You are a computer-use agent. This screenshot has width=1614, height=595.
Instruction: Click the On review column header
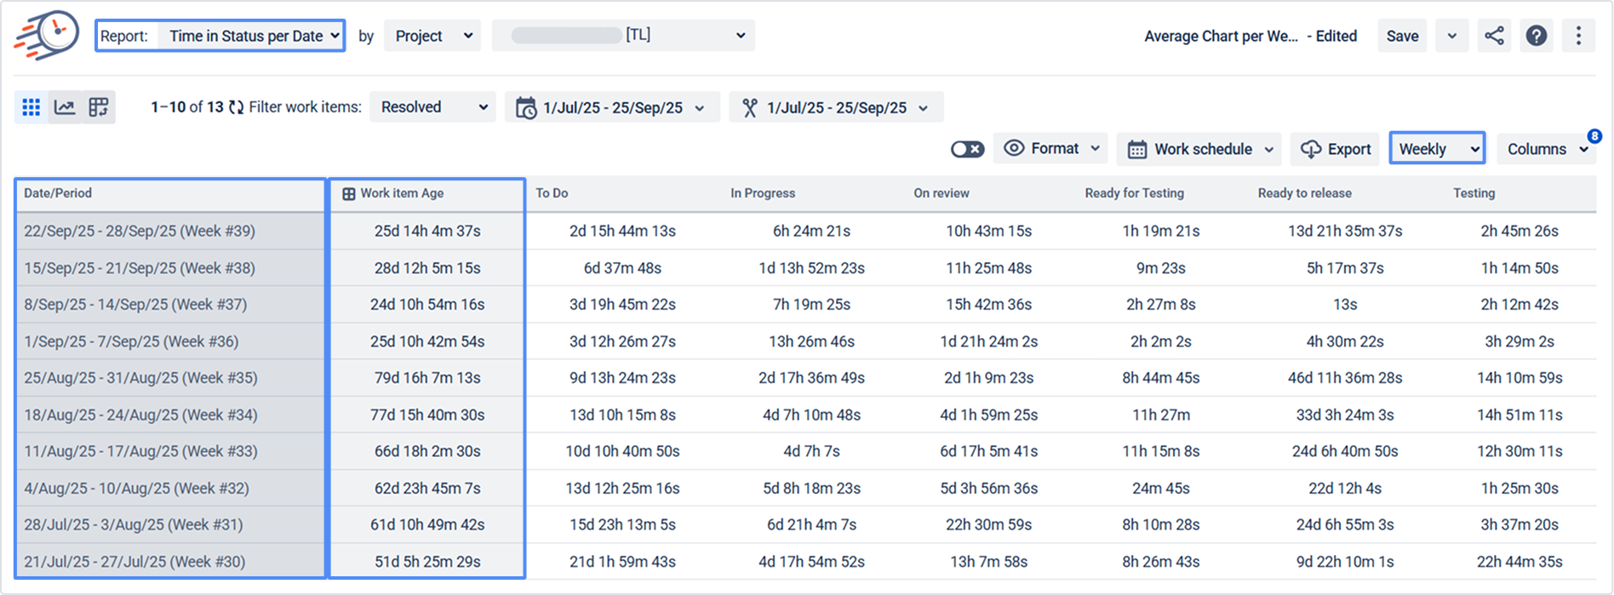pyautogui.click(x=941, y=193)
